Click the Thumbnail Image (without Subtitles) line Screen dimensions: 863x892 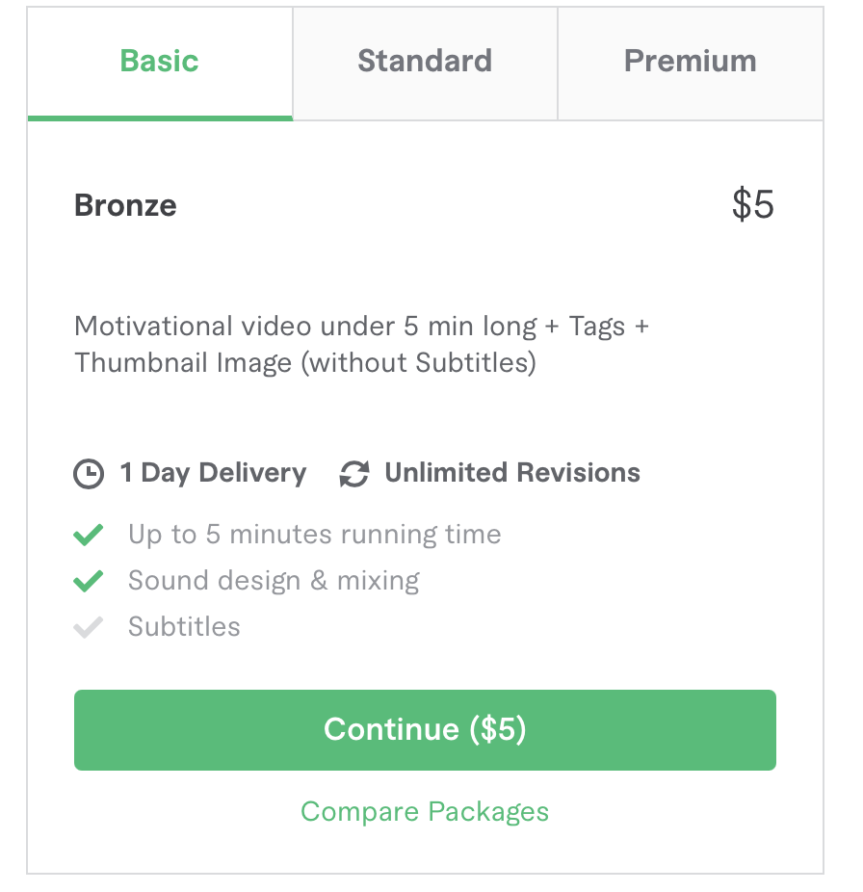pyautogui.click(x=305, y=363)
